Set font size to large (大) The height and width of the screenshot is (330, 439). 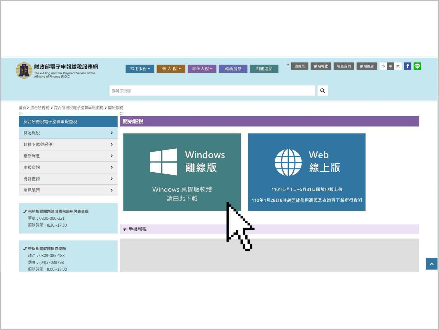click(x=398, y=66)
